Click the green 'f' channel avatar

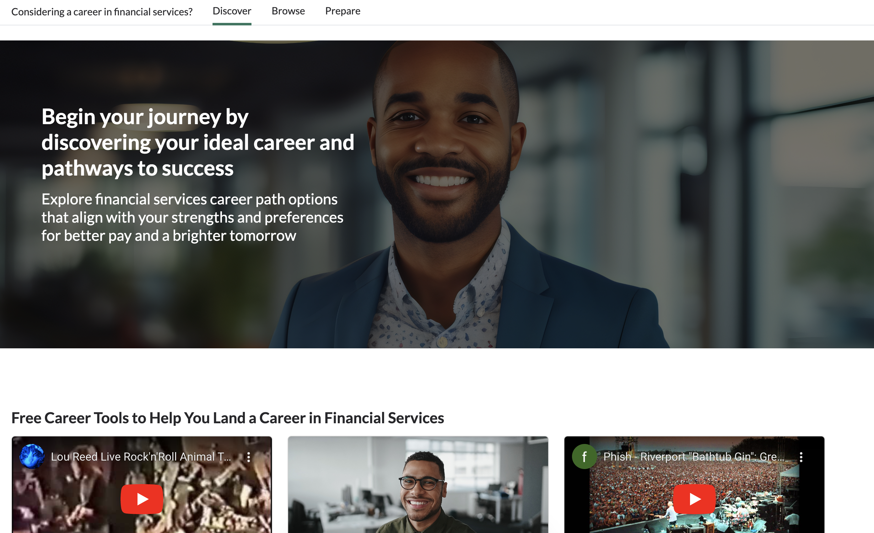coord(584,456)
